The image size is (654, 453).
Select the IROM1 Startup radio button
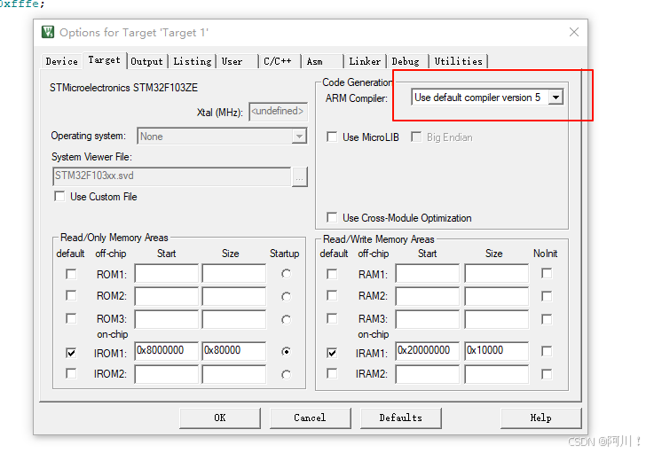(286, 352)
